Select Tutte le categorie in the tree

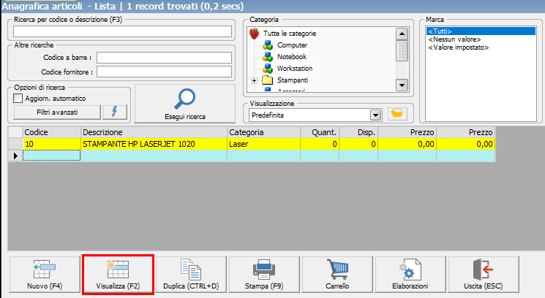[290, 34]
